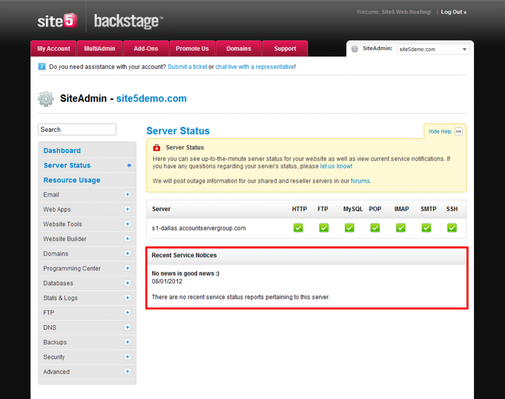Click the MySQL green status checkmark
The height and width of the screenshot is (399, 505).
point(350,228)
